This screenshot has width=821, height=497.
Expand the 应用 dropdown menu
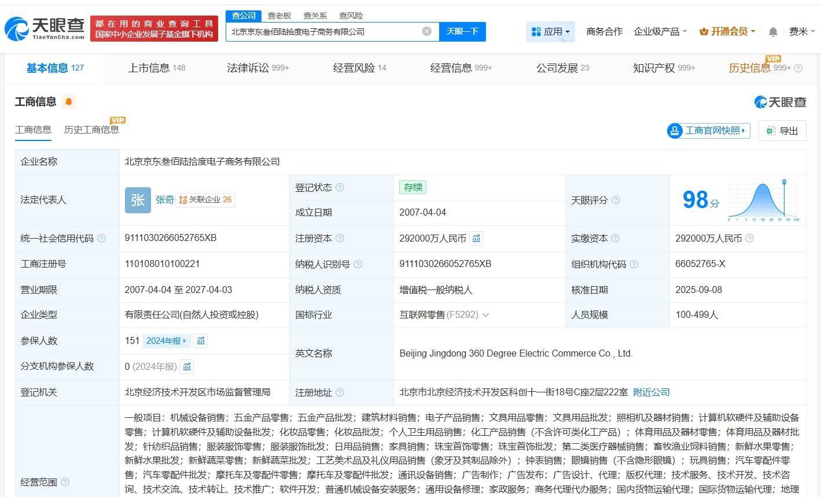click(550, 32)
